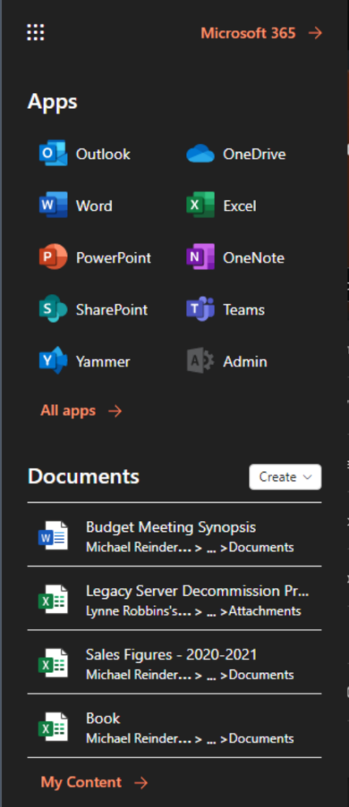The image size is (349, 807).
Task: Open the Book document title
Action: (103, 718)
